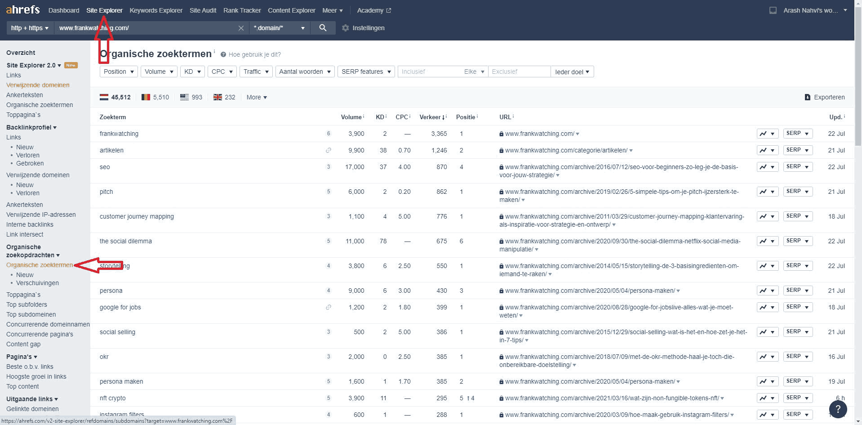Click the Exclusief filter input
This screenshot has width=862, height=425.
(519, 72)
